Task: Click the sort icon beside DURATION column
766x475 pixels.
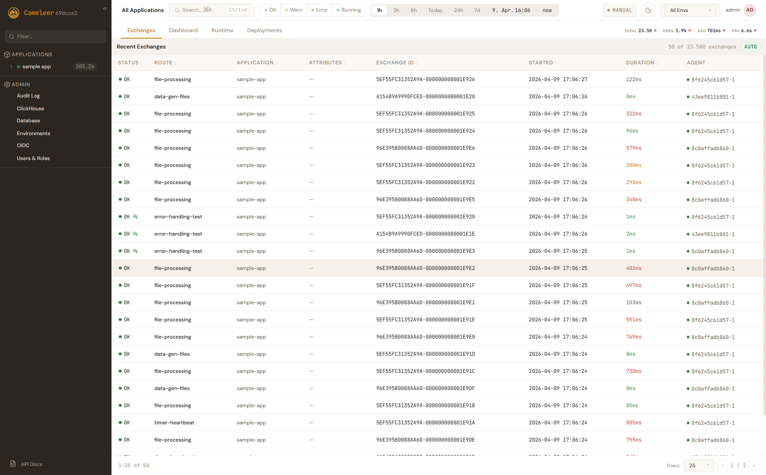Action: point(657,63)
